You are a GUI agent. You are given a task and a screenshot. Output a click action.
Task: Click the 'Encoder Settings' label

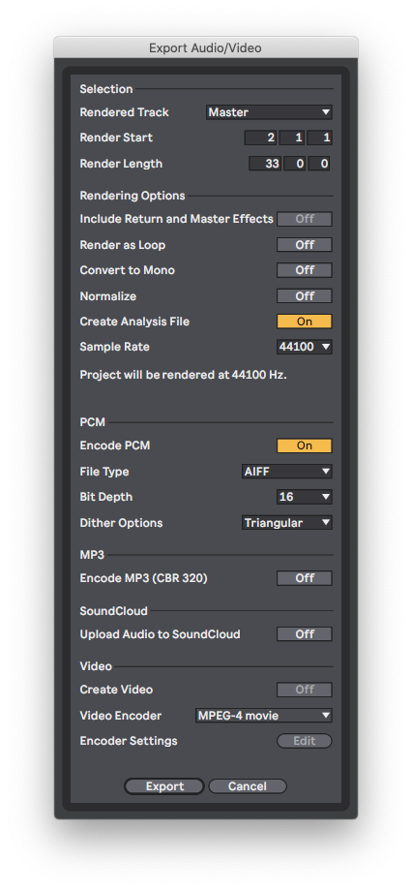point(129,741)
